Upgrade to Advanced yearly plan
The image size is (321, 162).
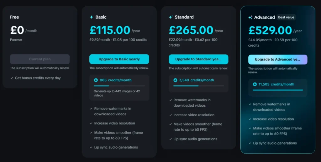pos(278,59)
